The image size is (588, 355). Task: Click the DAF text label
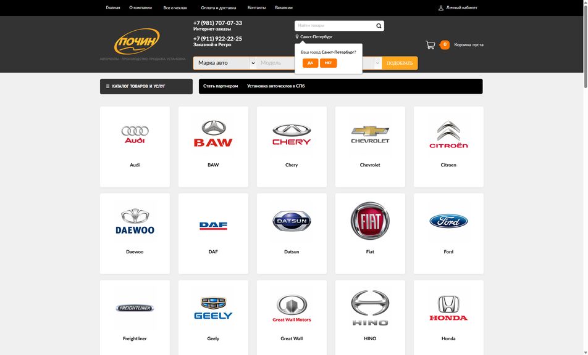213,251
